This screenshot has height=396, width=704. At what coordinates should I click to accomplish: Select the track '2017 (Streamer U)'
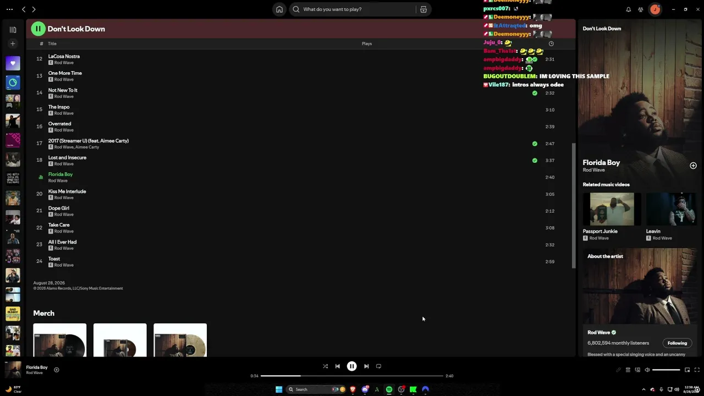tap(89, 141)
